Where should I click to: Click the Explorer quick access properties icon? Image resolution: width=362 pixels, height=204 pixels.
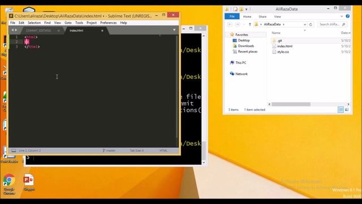coord(235,9)
